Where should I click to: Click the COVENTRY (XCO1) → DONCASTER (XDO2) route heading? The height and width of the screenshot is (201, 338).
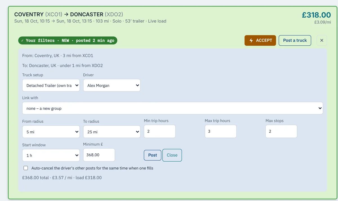[x=68, y=14]
